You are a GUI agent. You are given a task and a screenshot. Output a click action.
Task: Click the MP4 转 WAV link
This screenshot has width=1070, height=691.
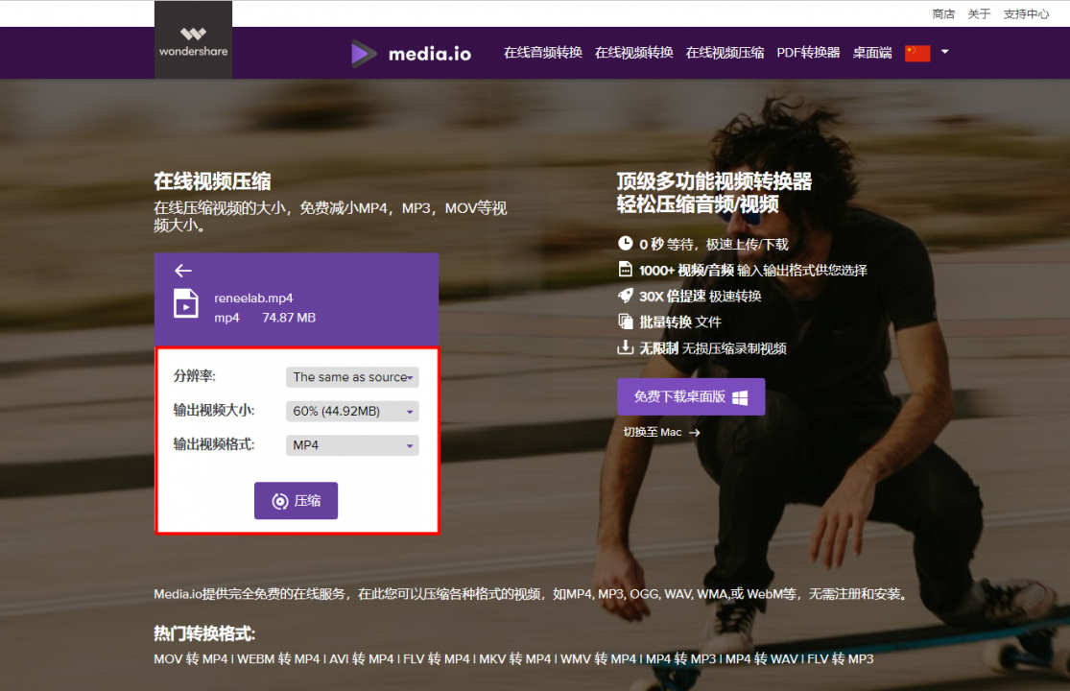[762, 659]
